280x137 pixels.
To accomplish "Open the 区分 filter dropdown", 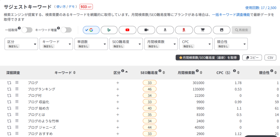I will (x=21, y=44).
